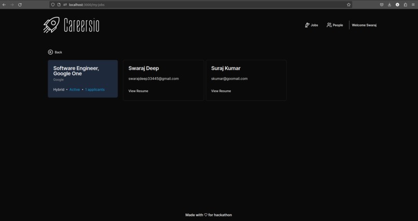
Task: Click the Welcome Swaraj user label
Action: tap(364, 25)
